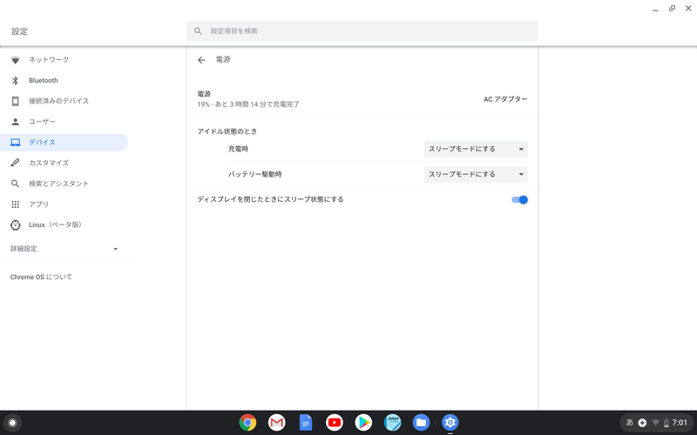Image resolution: width=697 pixels, height=435 pixels.
Task: Click the Settings gear icon in the shelf
Action: [450, 423]
